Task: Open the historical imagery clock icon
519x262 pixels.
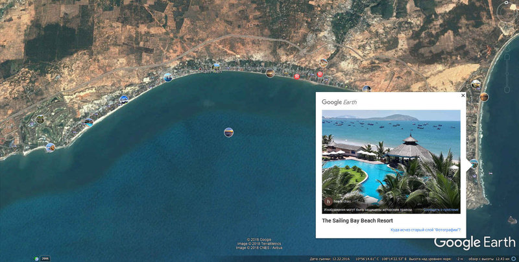Action: click(x=37, y=259)
